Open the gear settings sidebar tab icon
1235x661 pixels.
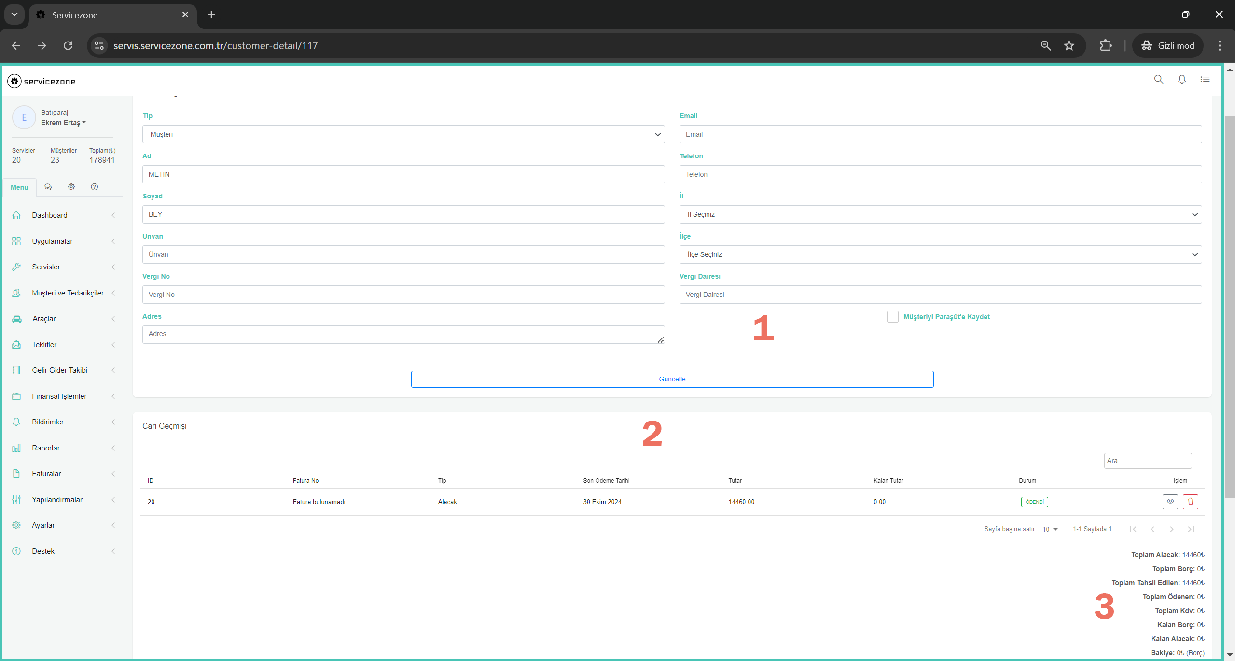pyautogui.click(x=71, y=187)
